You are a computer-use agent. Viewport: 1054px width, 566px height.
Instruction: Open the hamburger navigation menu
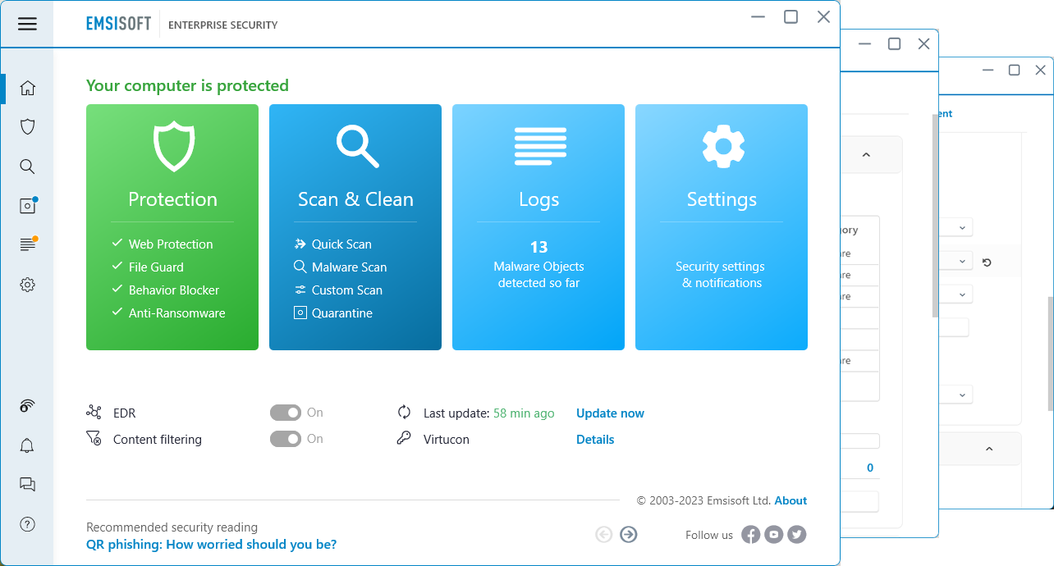tap(27, 24)
